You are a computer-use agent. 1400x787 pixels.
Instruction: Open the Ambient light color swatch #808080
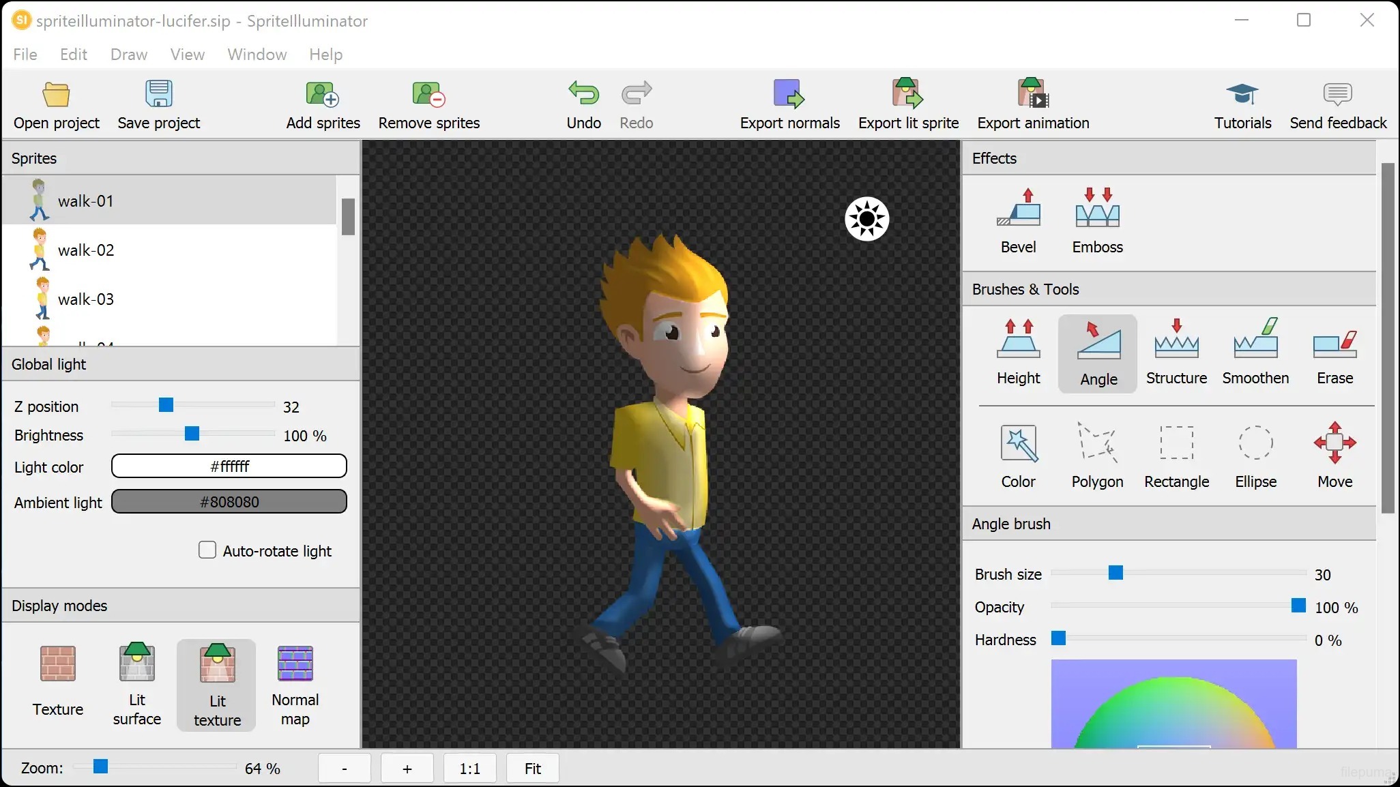[x=229, y=502]
